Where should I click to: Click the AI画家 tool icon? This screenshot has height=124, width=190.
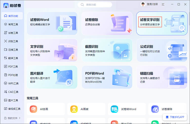pyautogui.click(x=74, y=109)
